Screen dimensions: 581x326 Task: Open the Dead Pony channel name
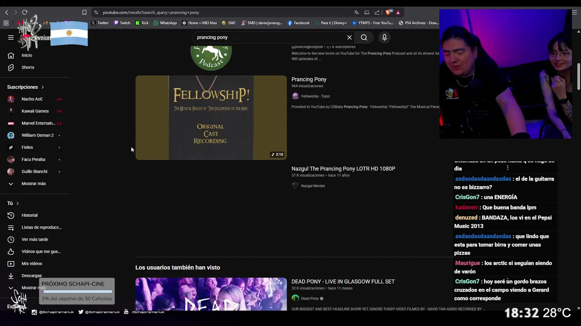(x=310, y=298)
